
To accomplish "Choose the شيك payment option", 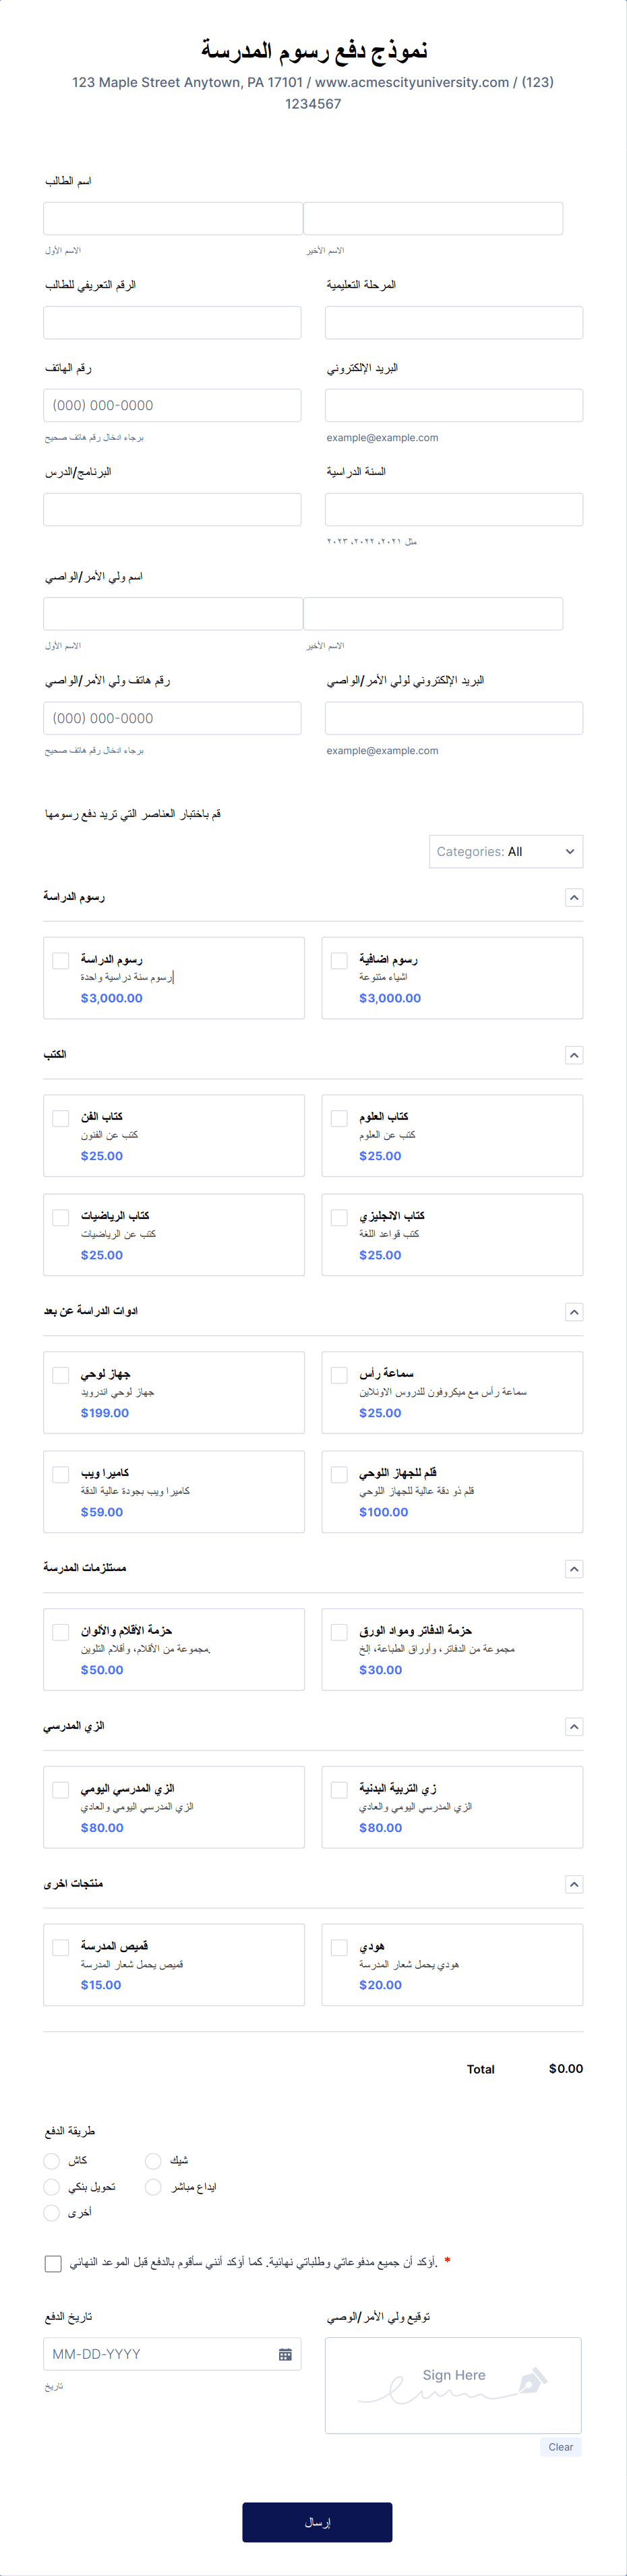I will point(153,2160).
